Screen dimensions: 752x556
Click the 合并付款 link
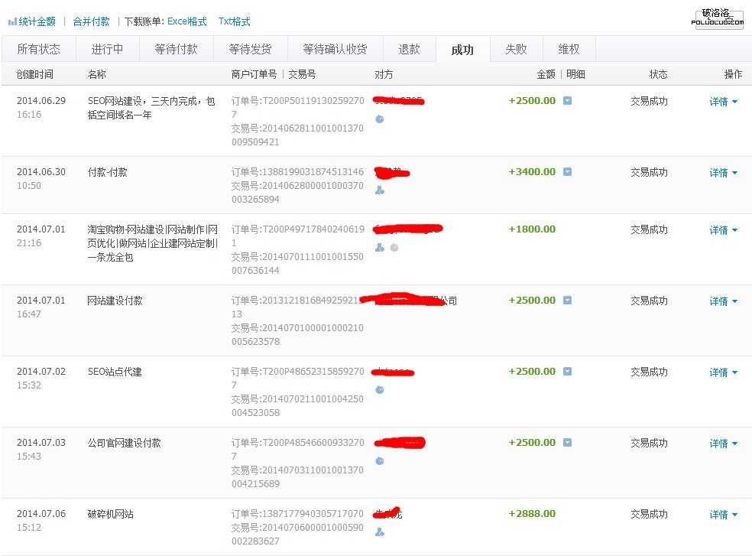coord(91,21)
